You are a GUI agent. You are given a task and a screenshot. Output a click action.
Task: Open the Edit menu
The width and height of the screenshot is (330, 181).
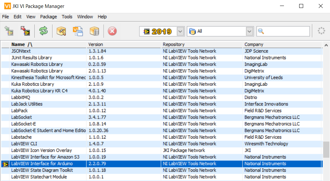pyautogui.click(x=18, y=17)
